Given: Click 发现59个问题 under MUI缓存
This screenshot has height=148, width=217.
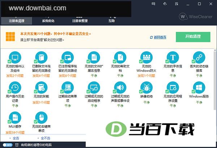Looking at the screenshot, I should point(15,132).
